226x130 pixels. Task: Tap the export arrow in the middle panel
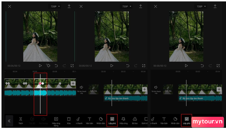click(140, 6)
